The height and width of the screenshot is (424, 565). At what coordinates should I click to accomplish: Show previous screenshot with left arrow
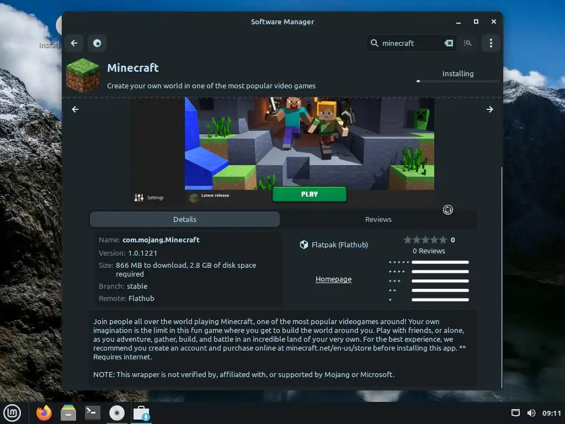pyautogui.click(x=75, y=109)
